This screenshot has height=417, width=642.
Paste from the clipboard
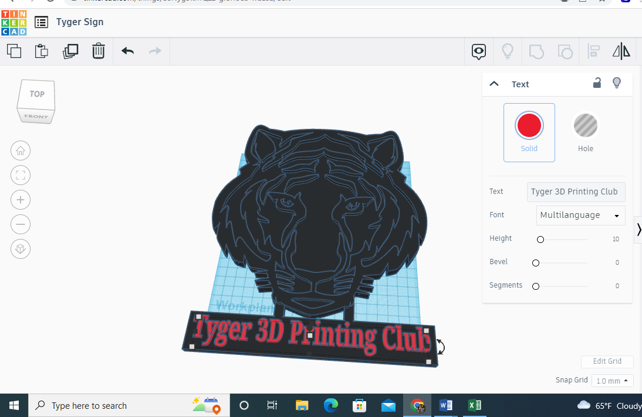click(x=41, y=51)
